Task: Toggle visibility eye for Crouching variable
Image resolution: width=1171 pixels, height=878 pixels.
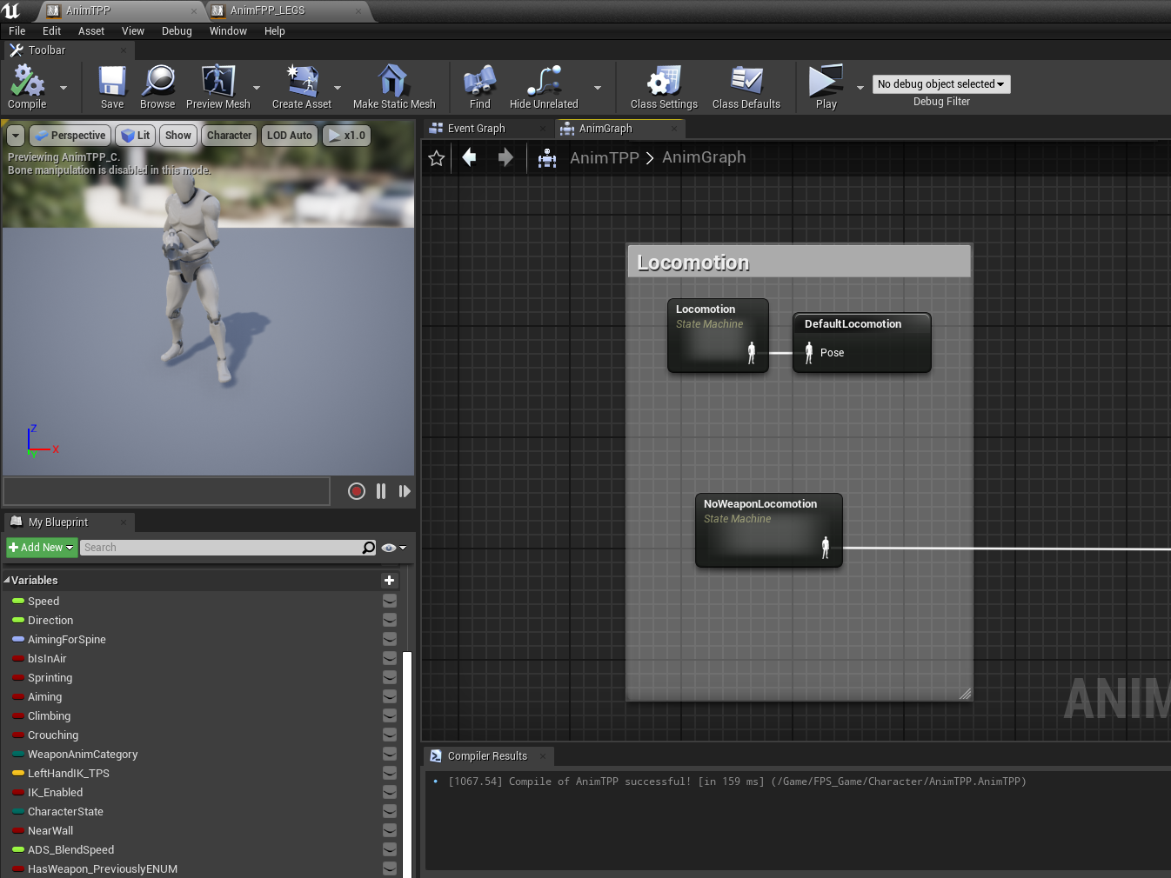Action: (390, 735)
